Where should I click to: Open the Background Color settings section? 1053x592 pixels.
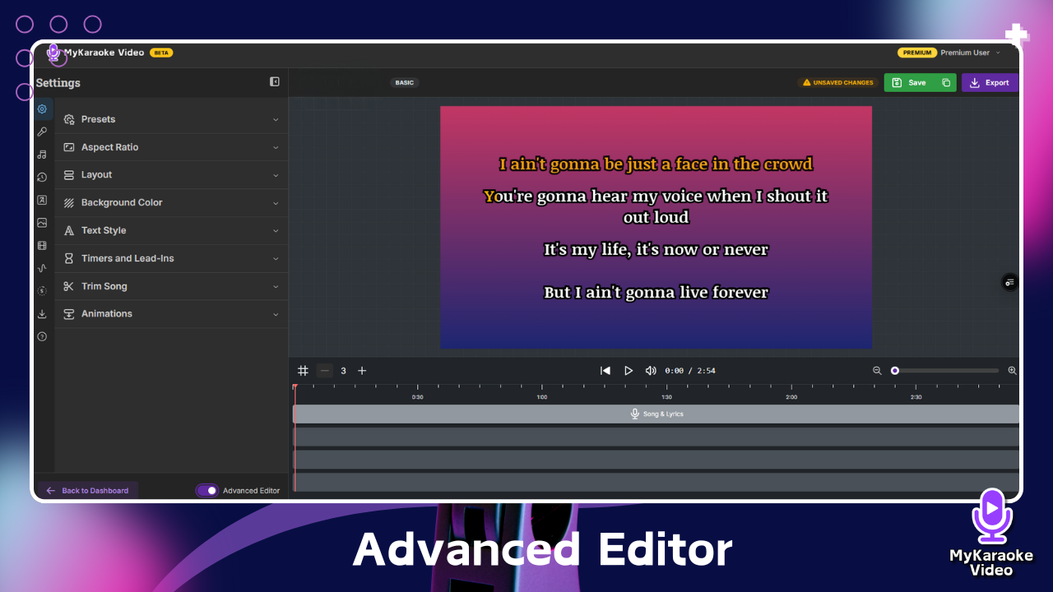[x=171, y=202]
